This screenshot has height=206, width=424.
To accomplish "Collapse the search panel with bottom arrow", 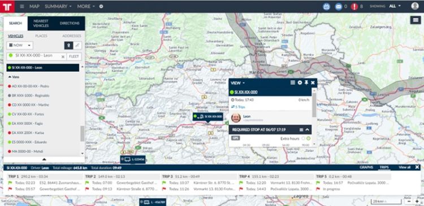I will pyautogui.click(x=44, y=159).
